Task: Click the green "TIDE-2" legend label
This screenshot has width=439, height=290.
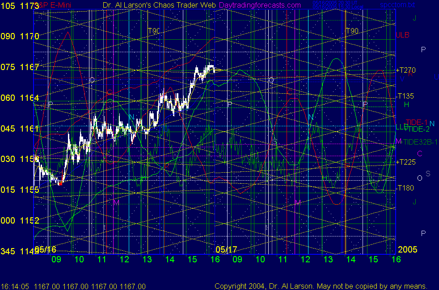Action: tap(417, 129)
